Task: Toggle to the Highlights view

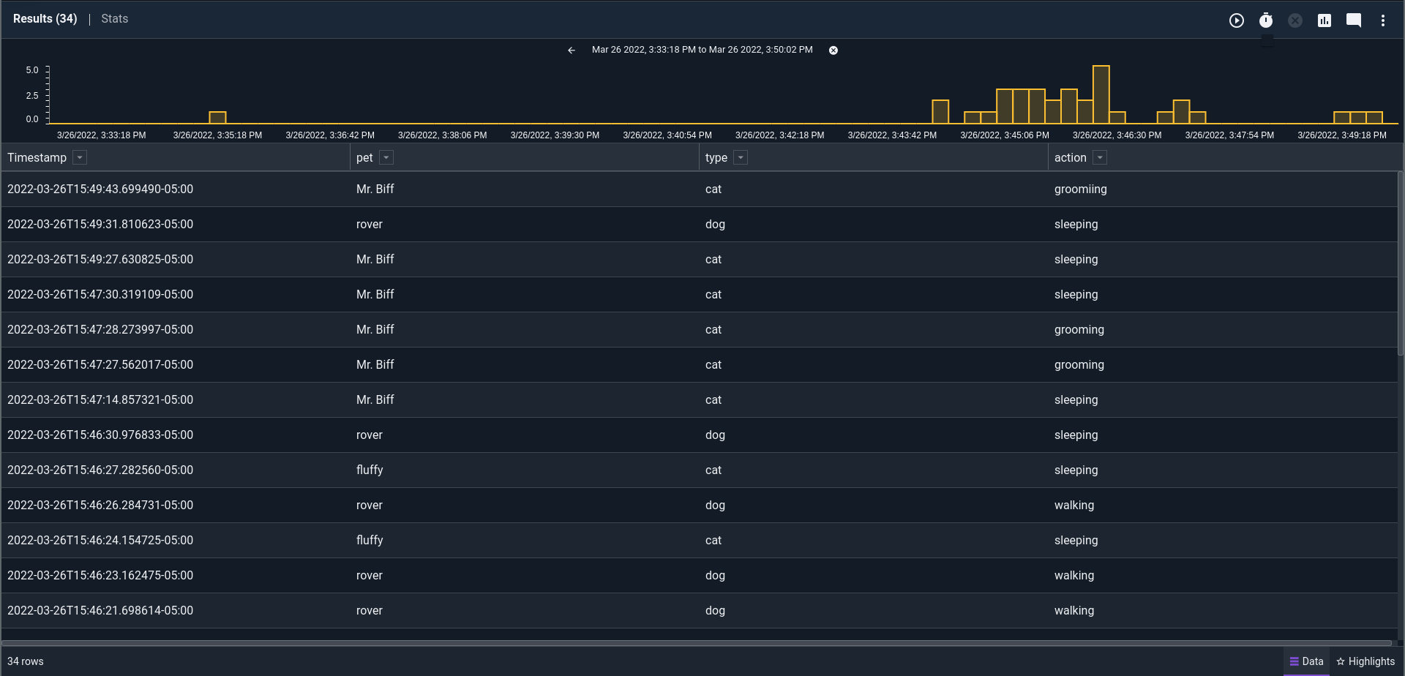Action: coord(1373,661)
